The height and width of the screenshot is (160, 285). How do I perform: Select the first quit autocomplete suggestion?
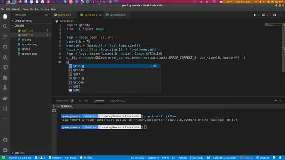click(114, 74)
